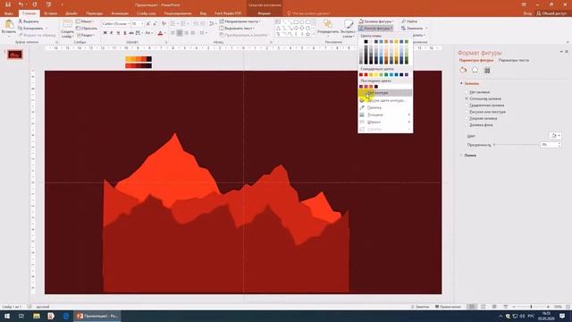Open File Explorer from the taskbar

(37, 316)
